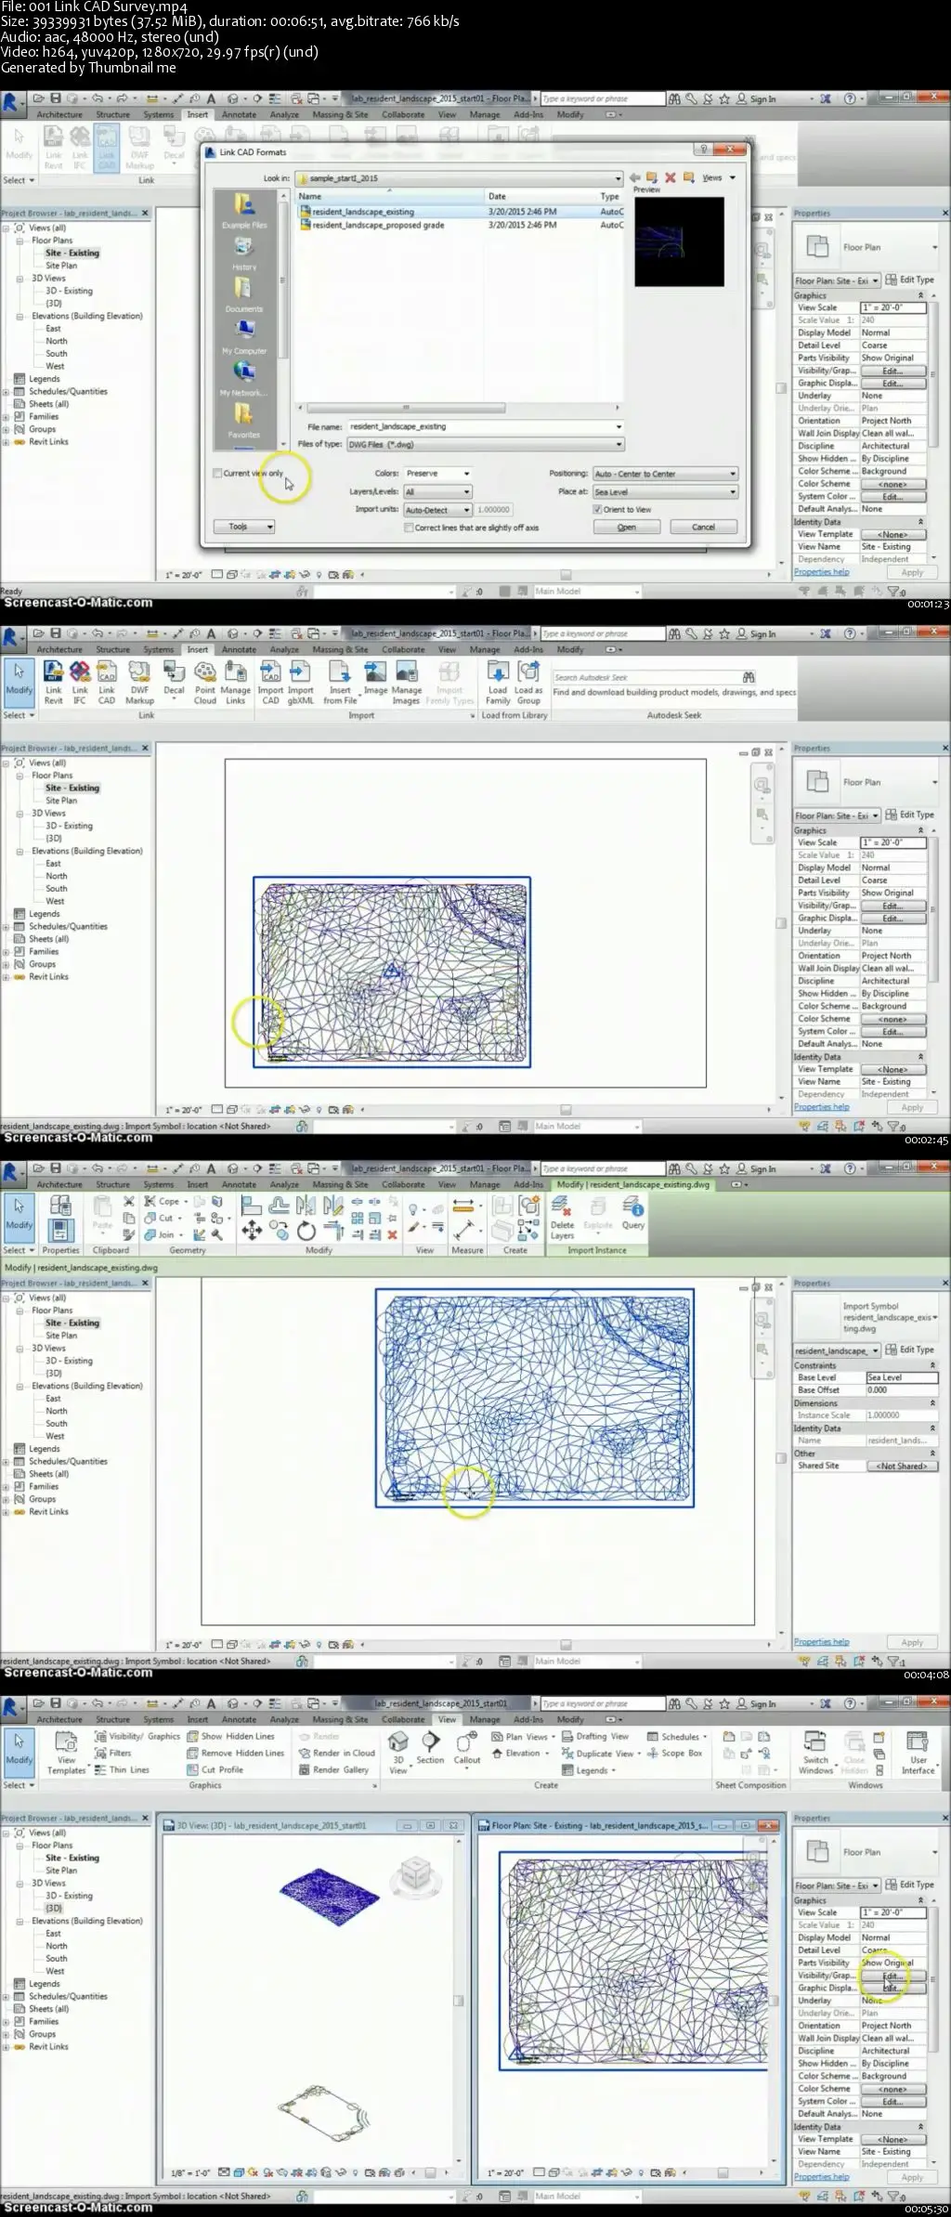Image resolution: width=951 pixels, height=2217 pixels.
Task: Open the Drafting View tool
Action: [x=594, y=1736]
